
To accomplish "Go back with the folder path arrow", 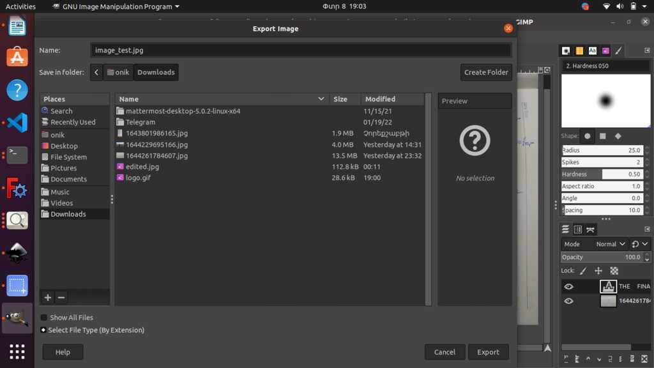I will pos(96,72).
